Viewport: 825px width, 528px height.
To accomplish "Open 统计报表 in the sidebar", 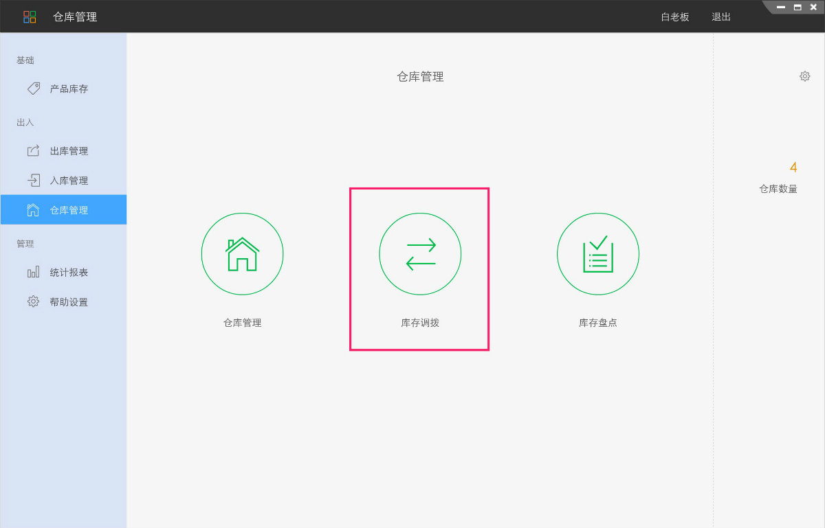I will coord(63,272).
